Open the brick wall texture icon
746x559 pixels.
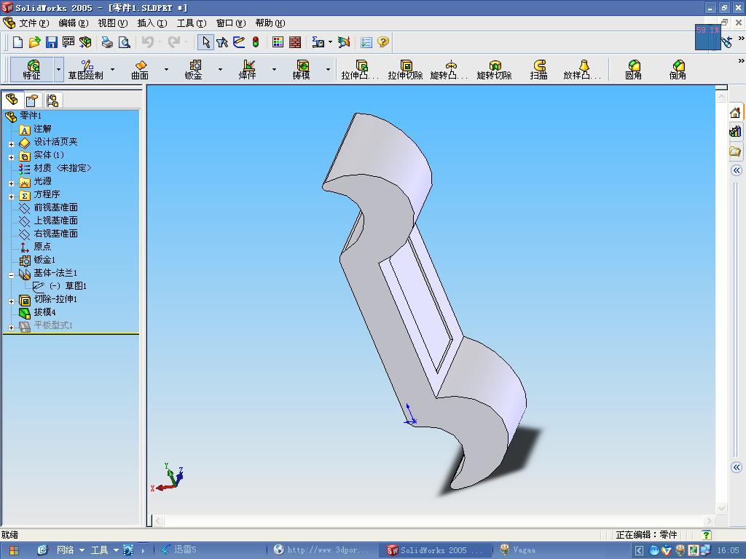295,42
